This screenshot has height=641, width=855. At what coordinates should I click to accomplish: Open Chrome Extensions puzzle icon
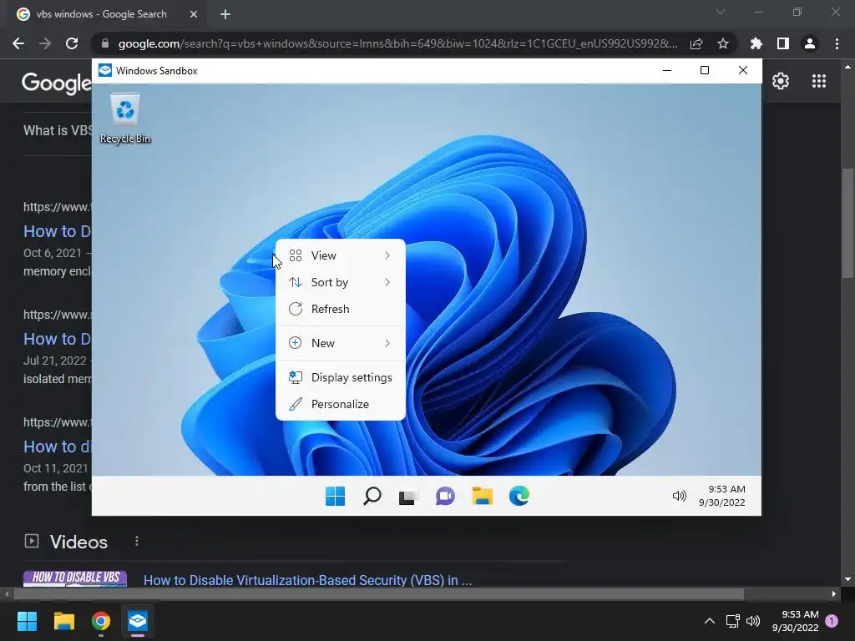pyautogui.click(x=756, y=43)
